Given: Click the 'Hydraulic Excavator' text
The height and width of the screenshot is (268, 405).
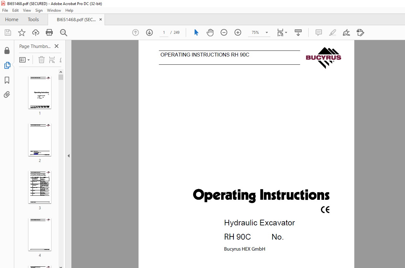Looking at the screenshot, I should 259,223.
